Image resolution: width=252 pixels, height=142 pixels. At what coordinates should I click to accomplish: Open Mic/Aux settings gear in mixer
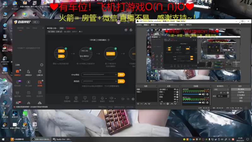tap(207, 103)
